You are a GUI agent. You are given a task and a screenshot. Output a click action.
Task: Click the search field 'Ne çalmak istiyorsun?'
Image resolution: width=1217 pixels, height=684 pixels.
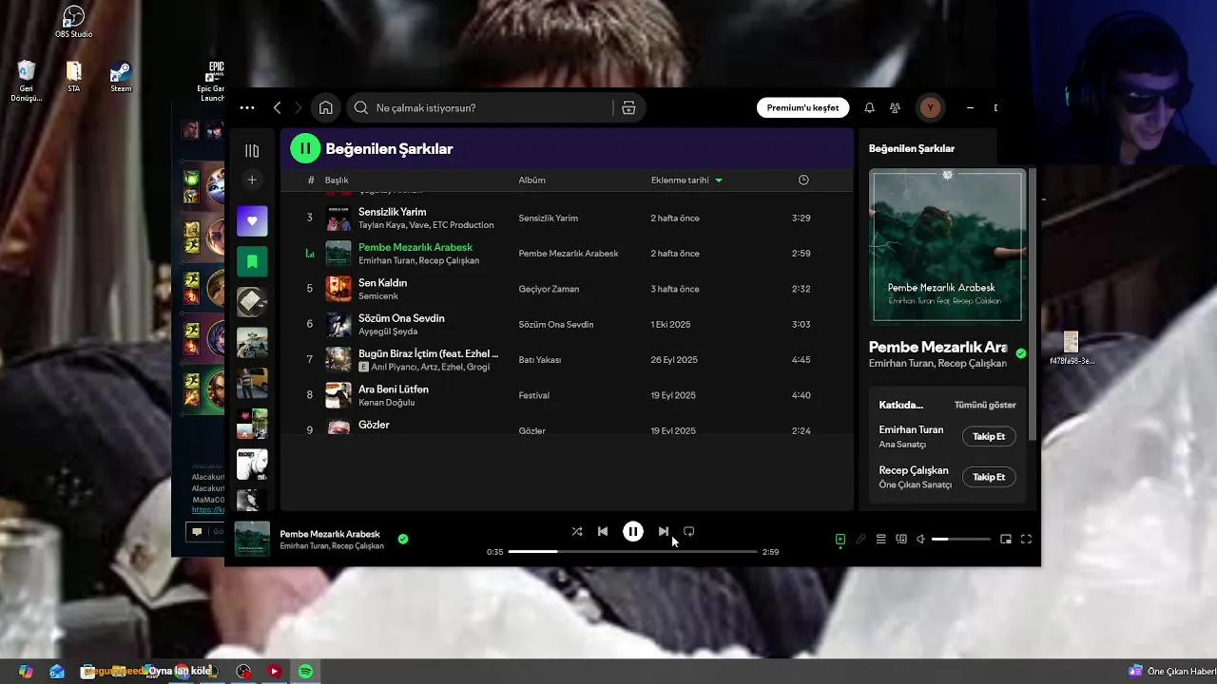click(x=482, y=108)
